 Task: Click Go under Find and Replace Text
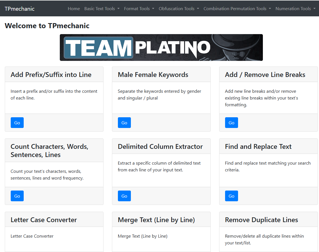232,196
